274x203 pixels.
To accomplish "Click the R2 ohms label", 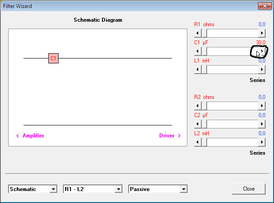I will pyautogui.click(x=204, y=97).
